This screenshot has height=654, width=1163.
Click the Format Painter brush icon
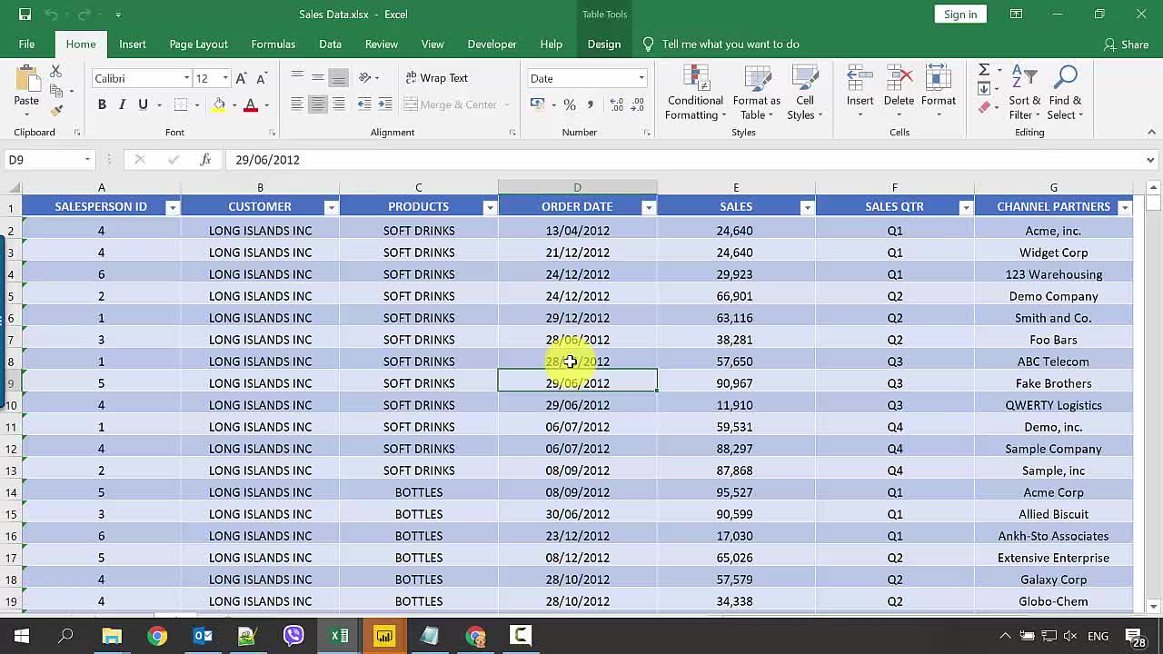pos(56,111)
